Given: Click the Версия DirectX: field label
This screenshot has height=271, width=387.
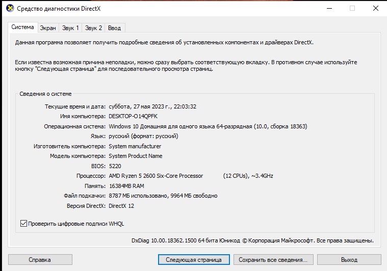Looking at the screenshot, I should pyautogui.click(x=86, y=206).
